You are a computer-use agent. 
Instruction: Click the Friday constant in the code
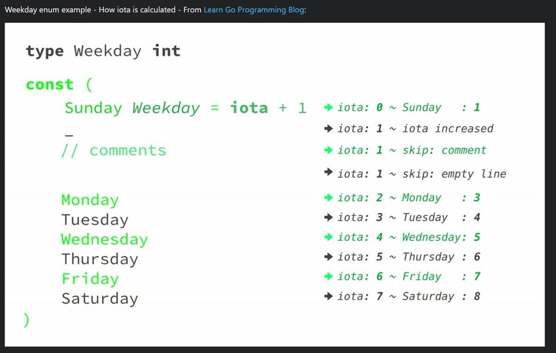[90, 279]
